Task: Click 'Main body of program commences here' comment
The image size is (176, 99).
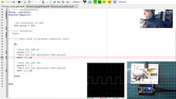Action: (44, 39)
